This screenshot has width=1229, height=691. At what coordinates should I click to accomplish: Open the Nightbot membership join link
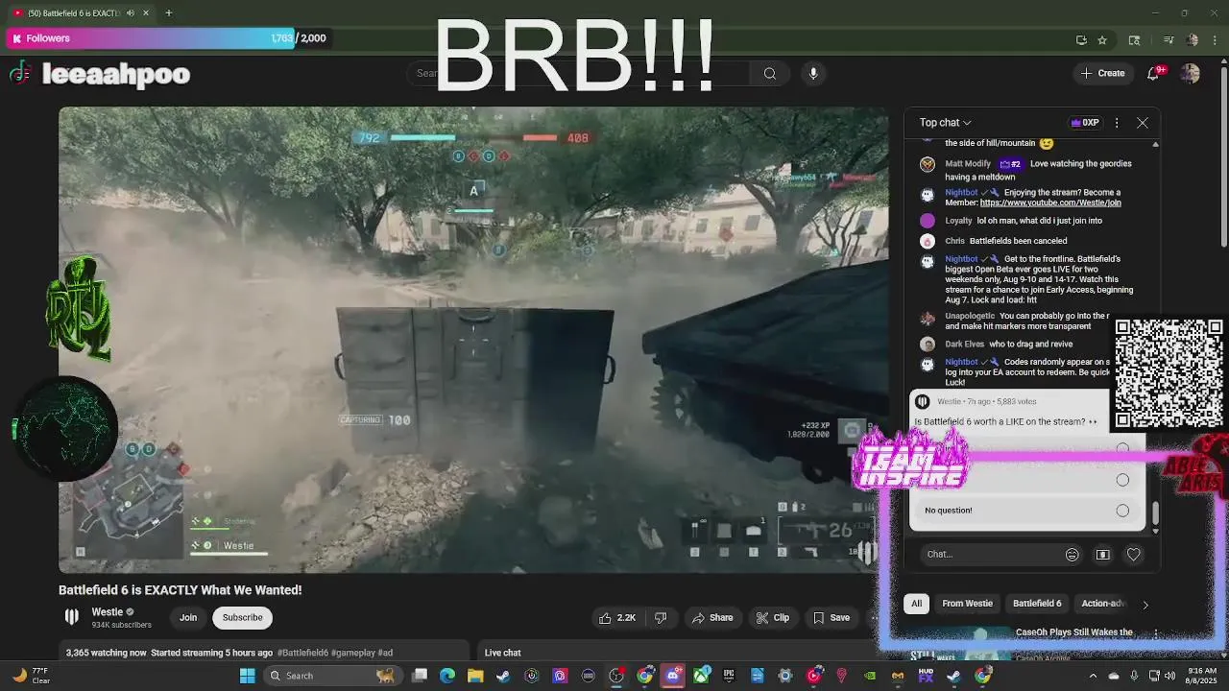pyautogui.click(x=1050, y=203)
